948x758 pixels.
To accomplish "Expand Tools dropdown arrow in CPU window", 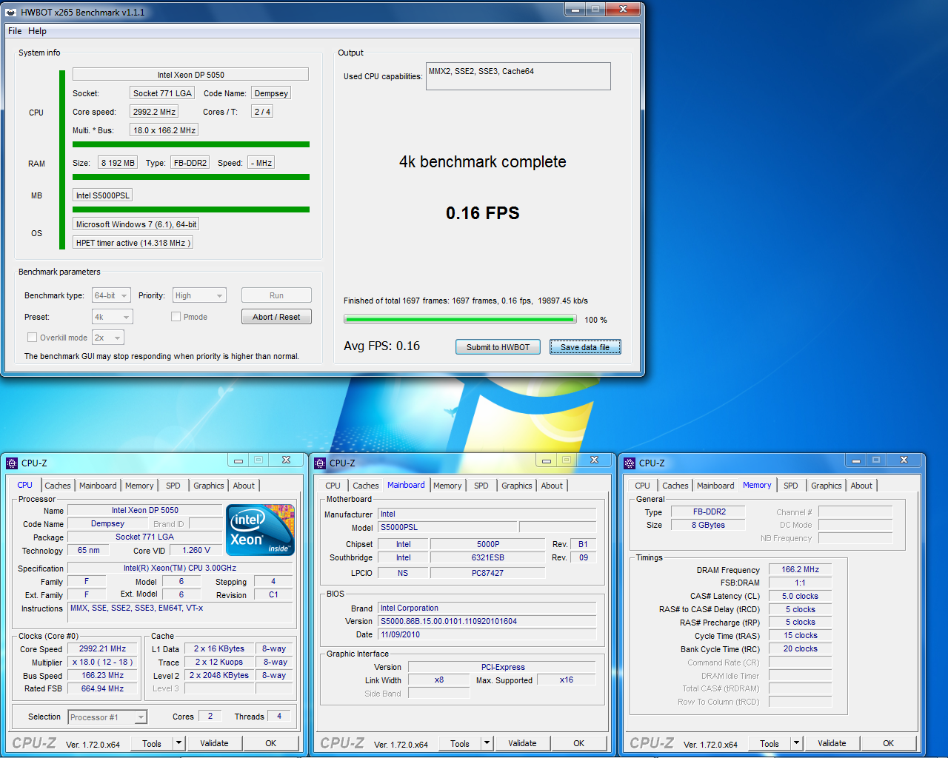I will point(178,743).
